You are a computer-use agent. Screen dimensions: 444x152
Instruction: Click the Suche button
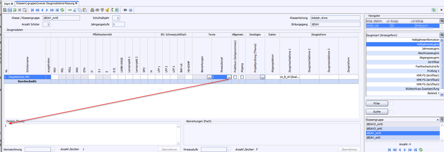point(376,112)
